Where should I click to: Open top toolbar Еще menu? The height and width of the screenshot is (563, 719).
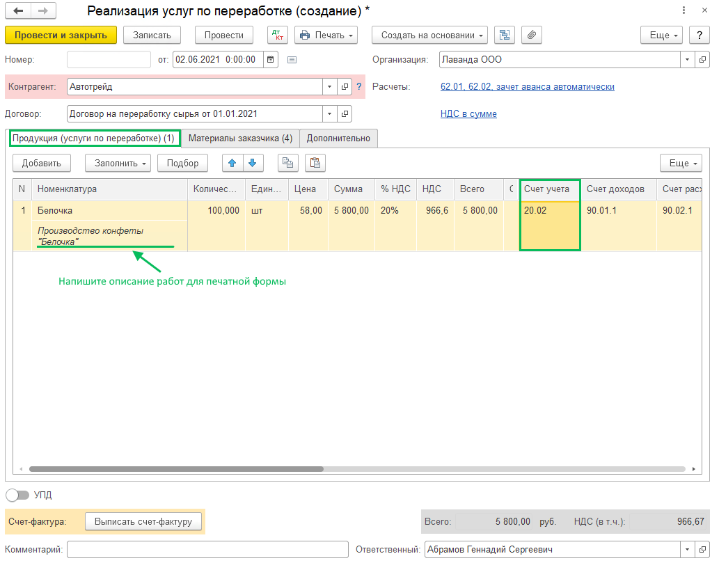pos(662,35)
